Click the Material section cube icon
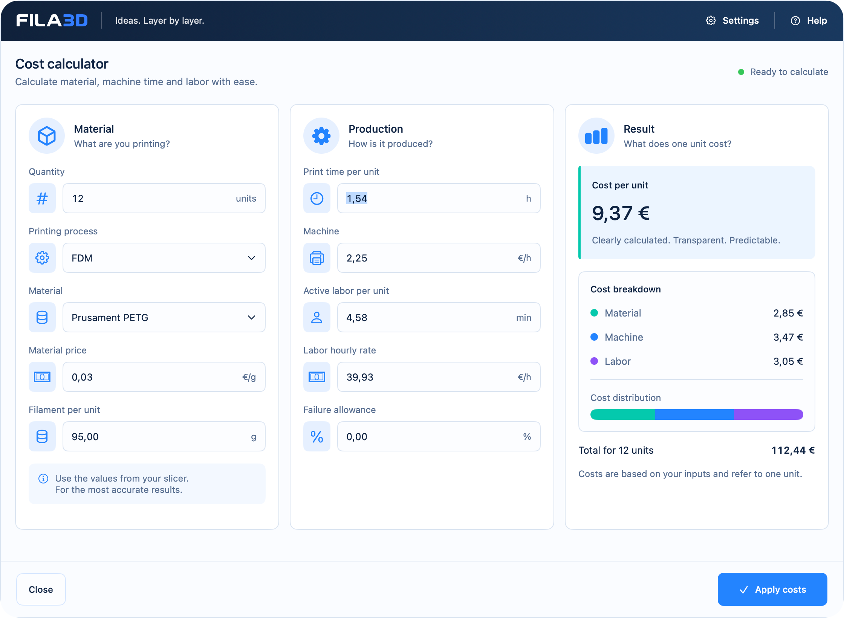The image size is (844, 618). pos(47,136)
